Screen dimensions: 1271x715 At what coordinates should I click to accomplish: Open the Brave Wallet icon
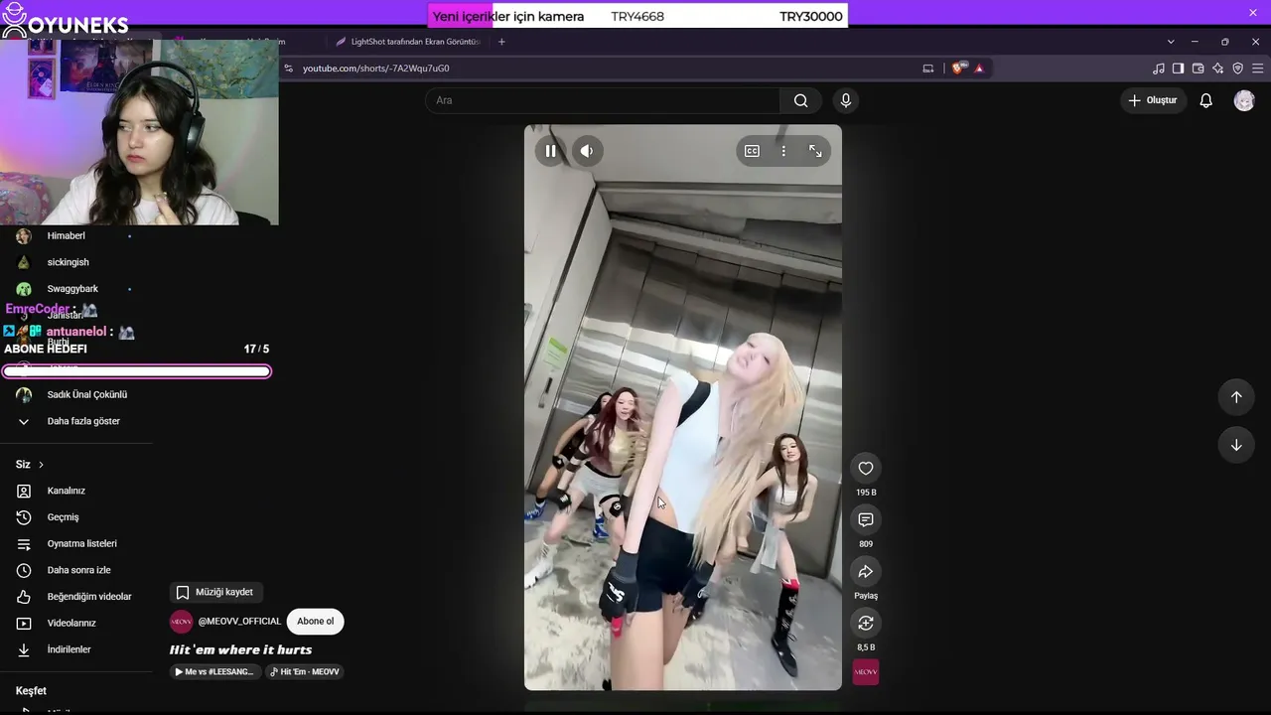pos(1198,69)
